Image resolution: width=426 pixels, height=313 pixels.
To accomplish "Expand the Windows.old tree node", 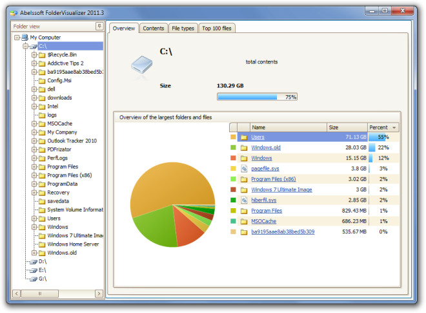I will coord(34,253).
